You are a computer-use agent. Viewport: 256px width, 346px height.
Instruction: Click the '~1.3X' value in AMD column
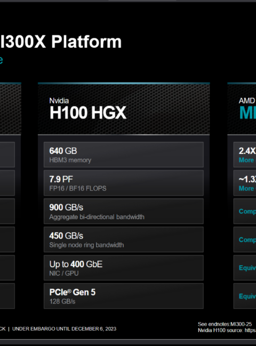247,179
